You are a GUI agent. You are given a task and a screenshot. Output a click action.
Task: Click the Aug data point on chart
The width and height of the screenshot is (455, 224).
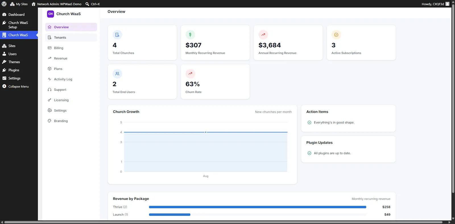tap(206, 132)
